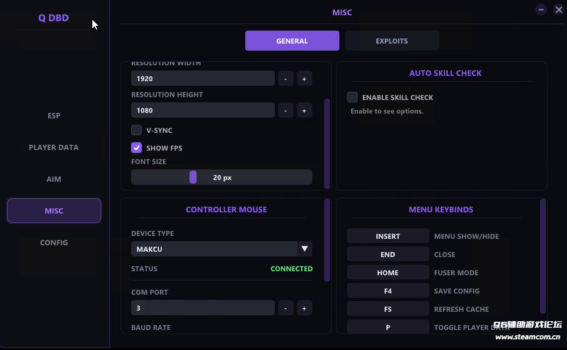Select the General tab
The image size is (567, 350).
[292, 41]
